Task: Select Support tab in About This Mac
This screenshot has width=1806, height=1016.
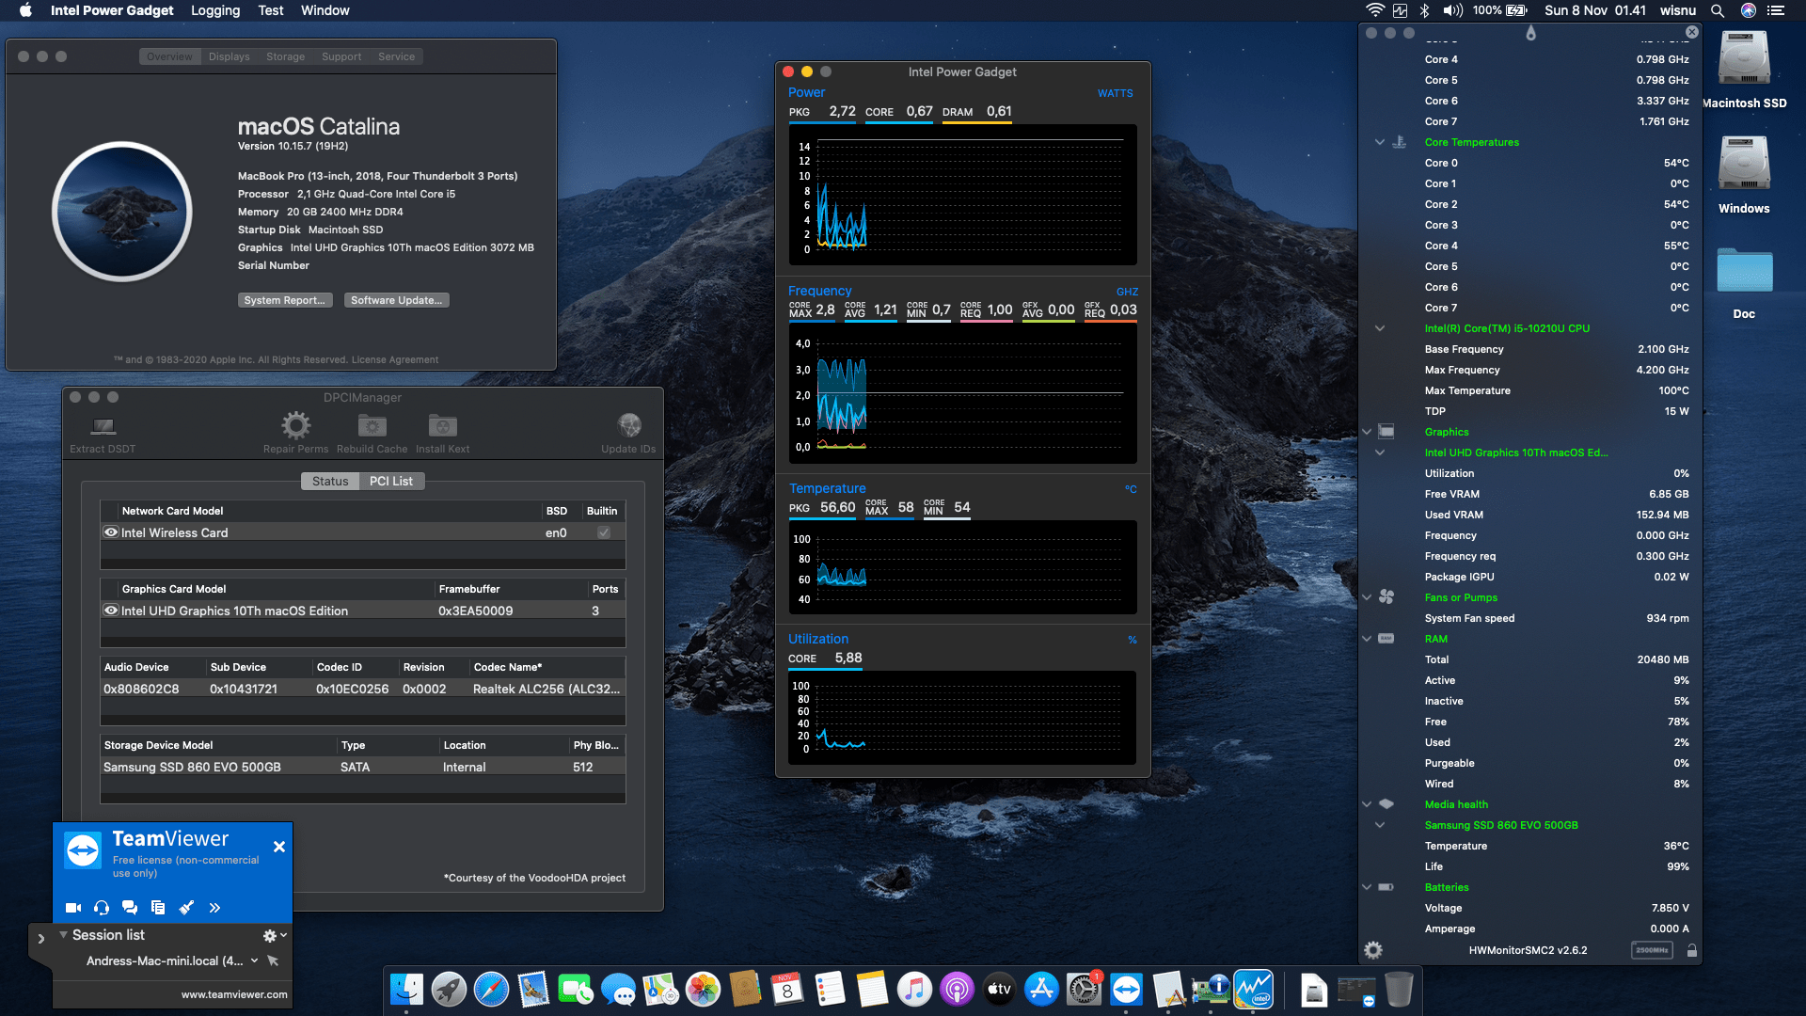Action: (341, 56)
